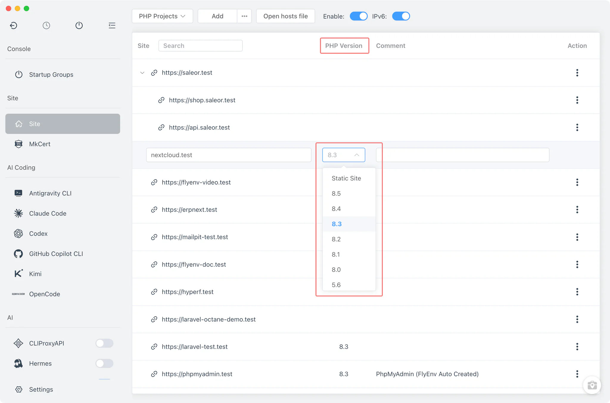
Task: Collapse the saleor.test site group
Action: (x=142, y=73)
